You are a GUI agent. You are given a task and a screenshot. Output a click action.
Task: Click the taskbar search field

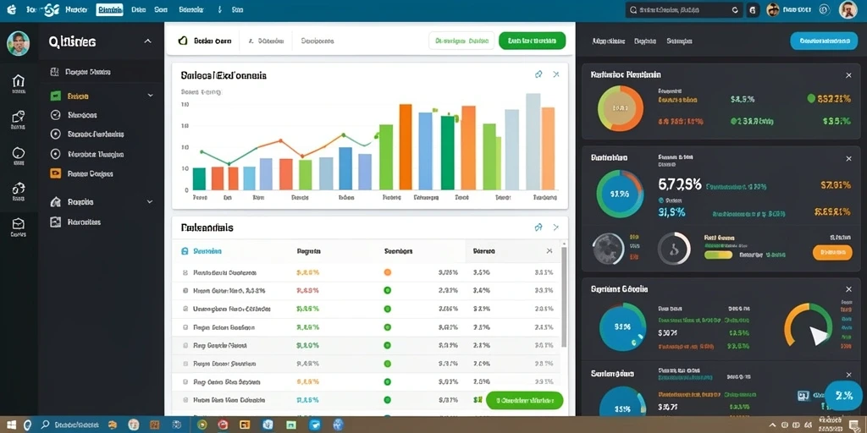coord(71,425)
